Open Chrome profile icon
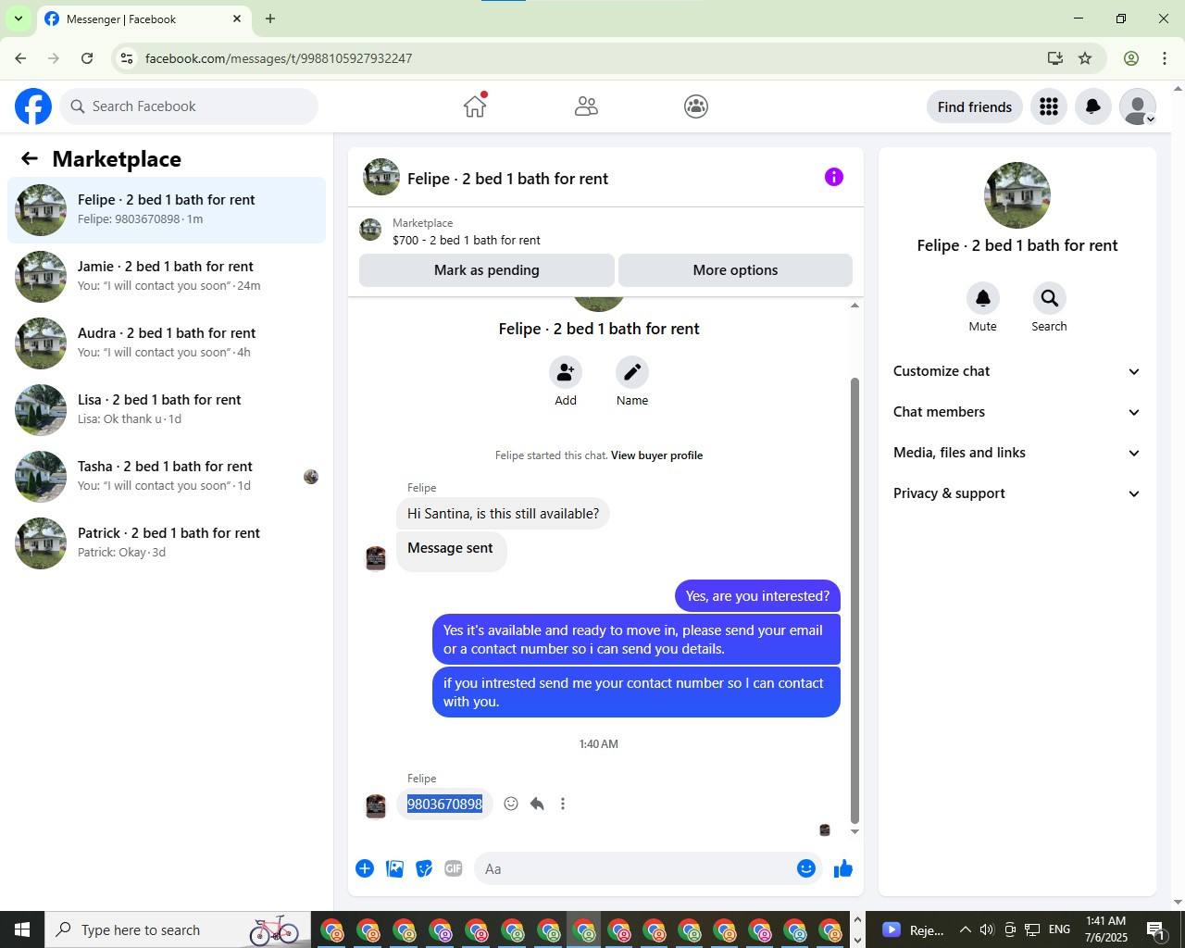 (x=1131, y=58)
